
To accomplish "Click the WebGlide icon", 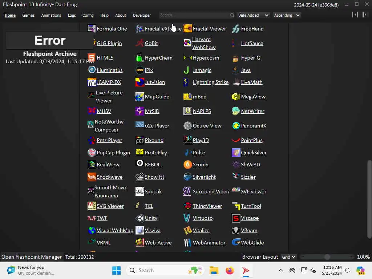I will coord(236,242).
